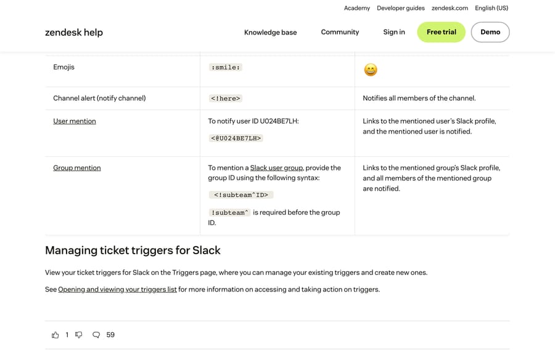Click the !subteam^ inline code

(229, 212)
